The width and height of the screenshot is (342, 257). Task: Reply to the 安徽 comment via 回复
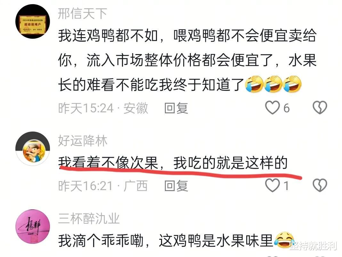pyautogui.click(x=176, y=108)
